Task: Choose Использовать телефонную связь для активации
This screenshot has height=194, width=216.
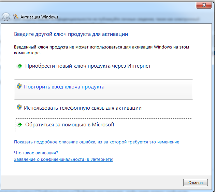Action: [x=83, y=108]
